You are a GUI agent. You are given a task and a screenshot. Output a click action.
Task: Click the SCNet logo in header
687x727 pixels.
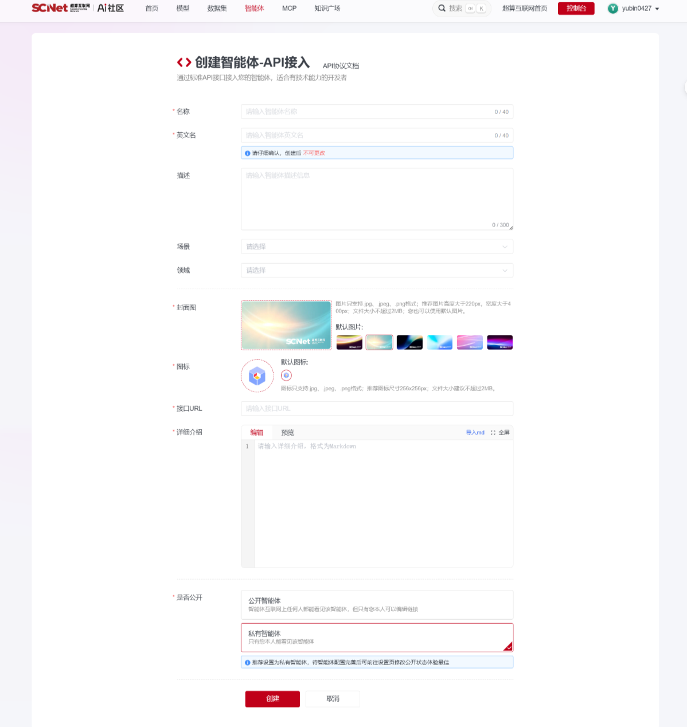coord(50,8)
